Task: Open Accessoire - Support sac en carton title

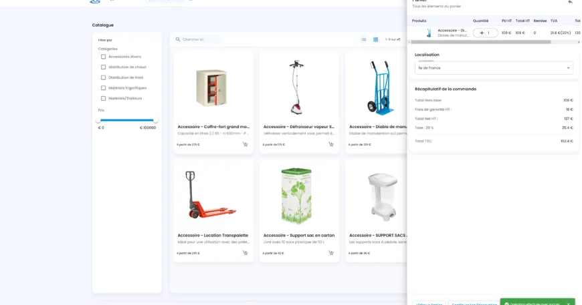Action: [299, 235]
